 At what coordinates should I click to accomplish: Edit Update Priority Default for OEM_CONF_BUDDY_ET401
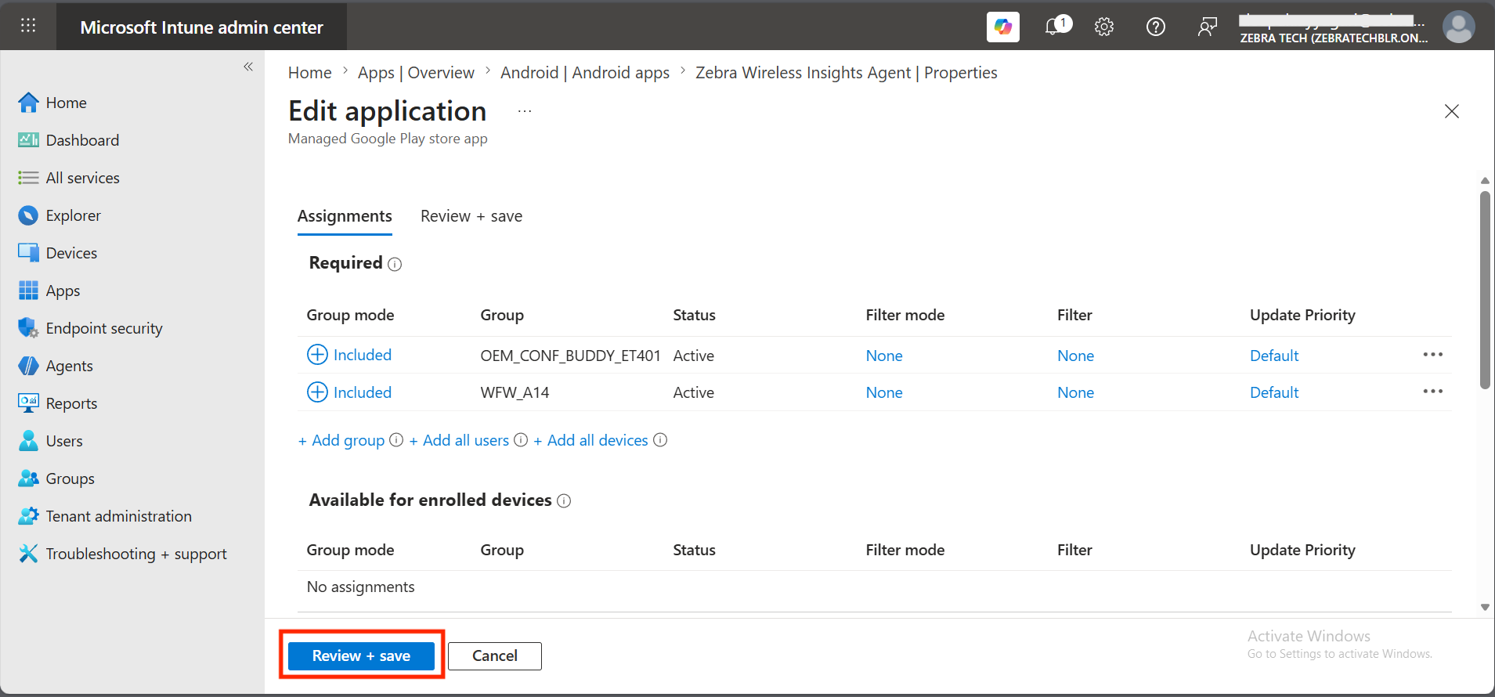coord(1274,356)
